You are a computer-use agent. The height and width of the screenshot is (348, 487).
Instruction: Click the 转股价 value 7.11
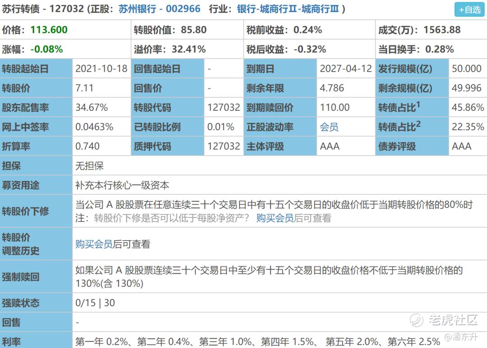[84, 88]
